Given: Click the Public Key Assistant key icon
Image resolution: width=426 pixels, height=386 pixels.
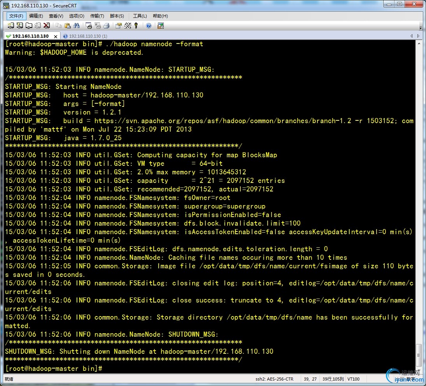Looking at the screenshot, I should 136,26.
